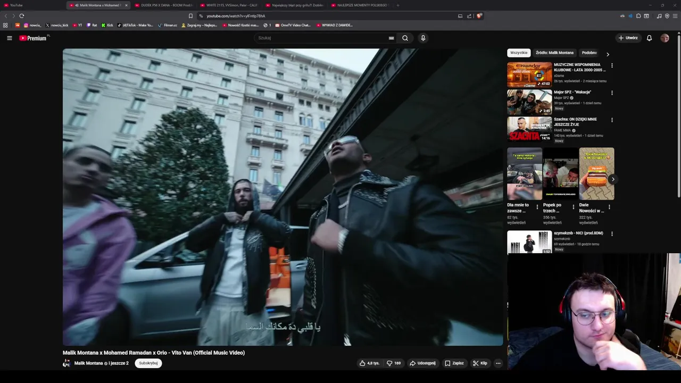Click the Klip clip button

[480, 363]
